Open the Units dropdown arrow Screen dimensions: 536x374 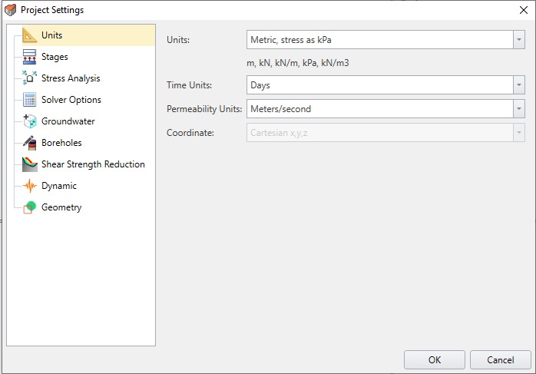(x=518, y=40)
